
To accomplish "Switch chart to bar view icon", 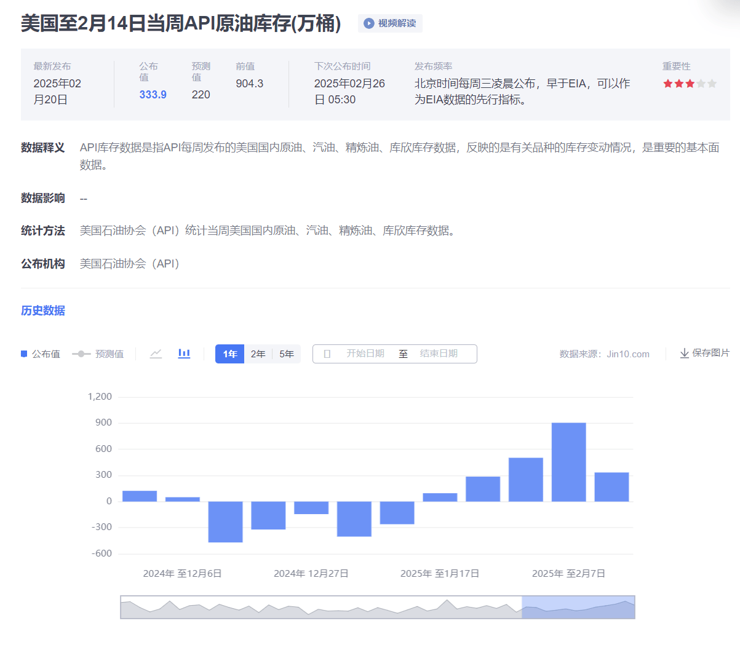I will 184,354.
